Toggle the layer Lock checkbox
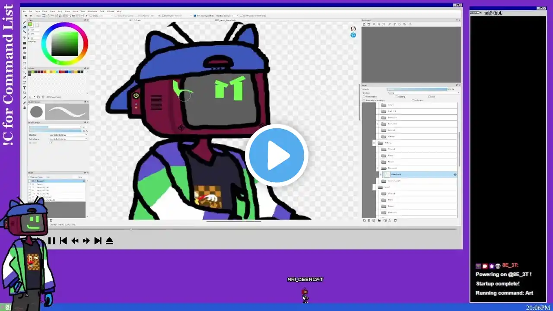The image size is (553, 311). pos(429,97)
